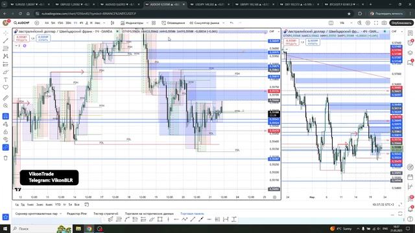Enter fullscreen chart mode
Screen dimensions: 415x233
click(376, 23)
